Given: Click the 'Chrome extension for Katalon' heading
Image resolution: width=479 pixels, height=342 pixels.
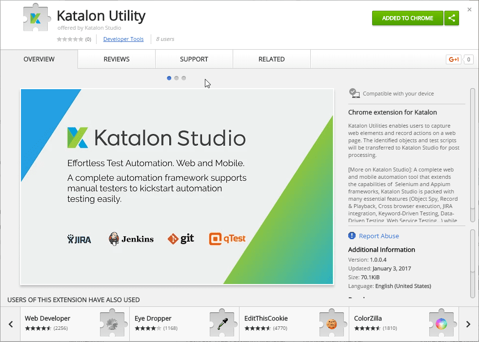Looking at the screenshot, I should coord(393,112).
